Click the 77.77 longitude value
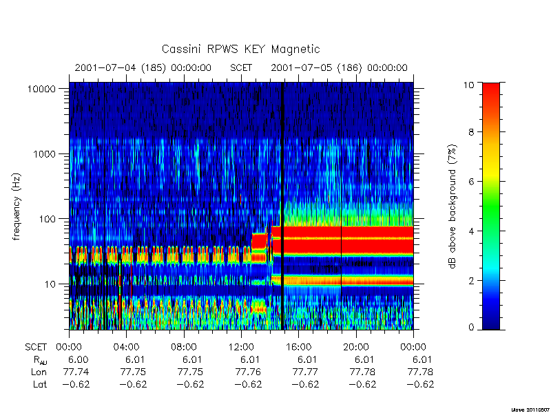 [x=305, y=372]
